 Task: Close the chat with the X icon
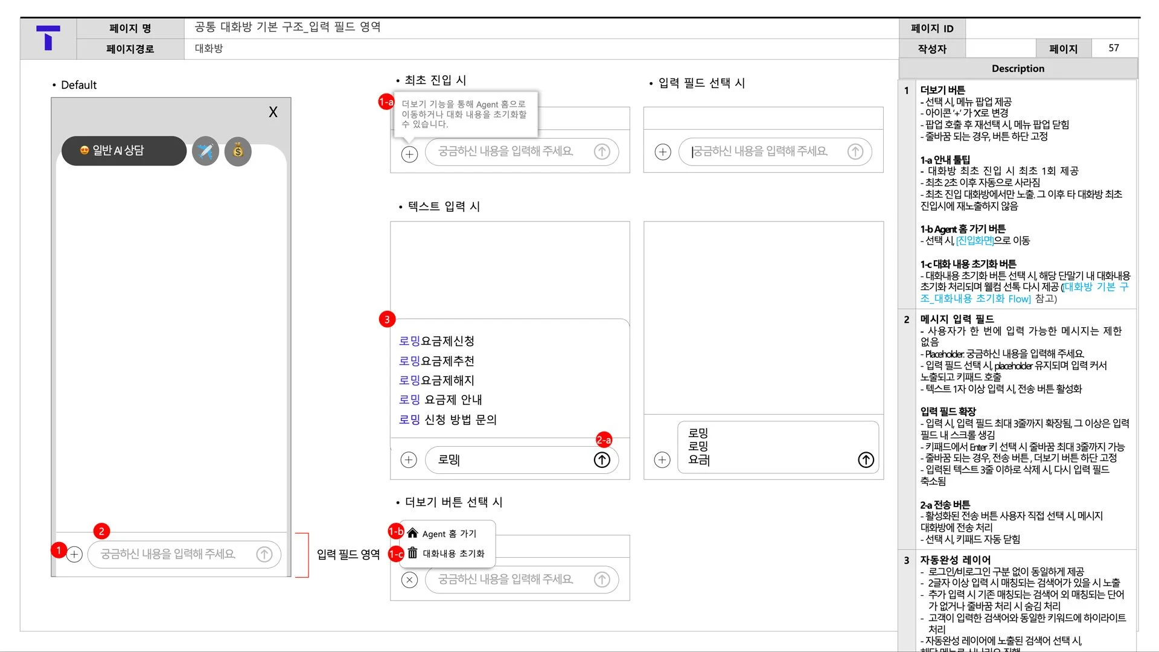pos(273,112)
